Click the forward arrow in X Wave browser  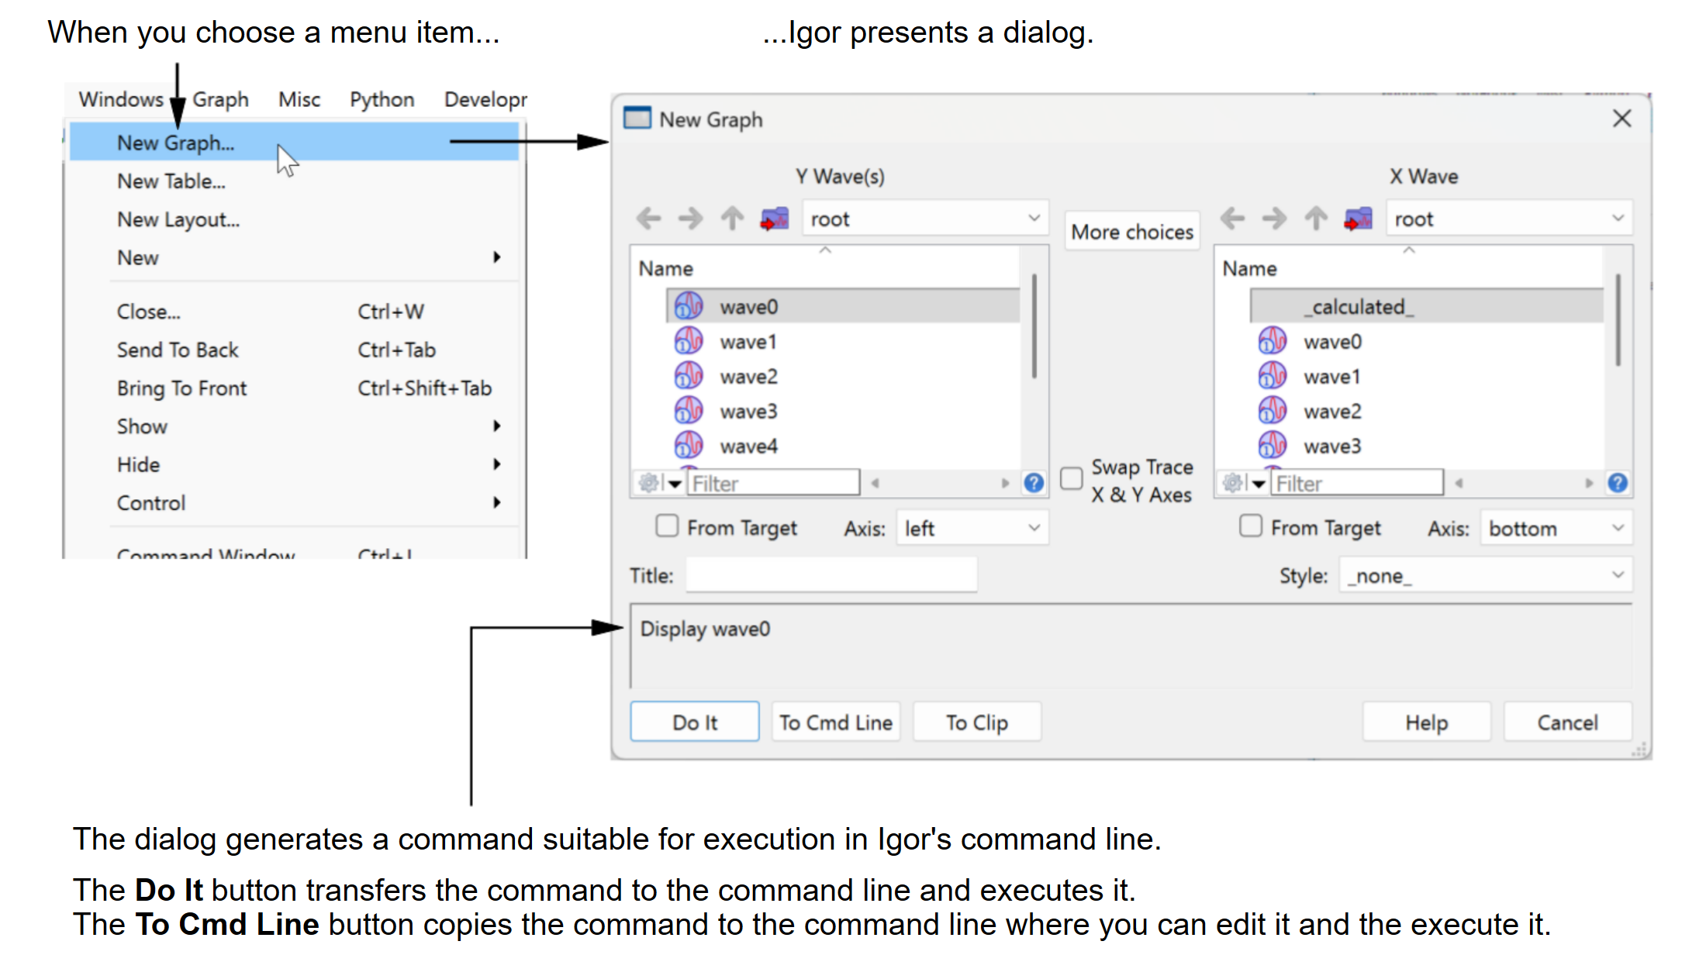pos(1274,219)
